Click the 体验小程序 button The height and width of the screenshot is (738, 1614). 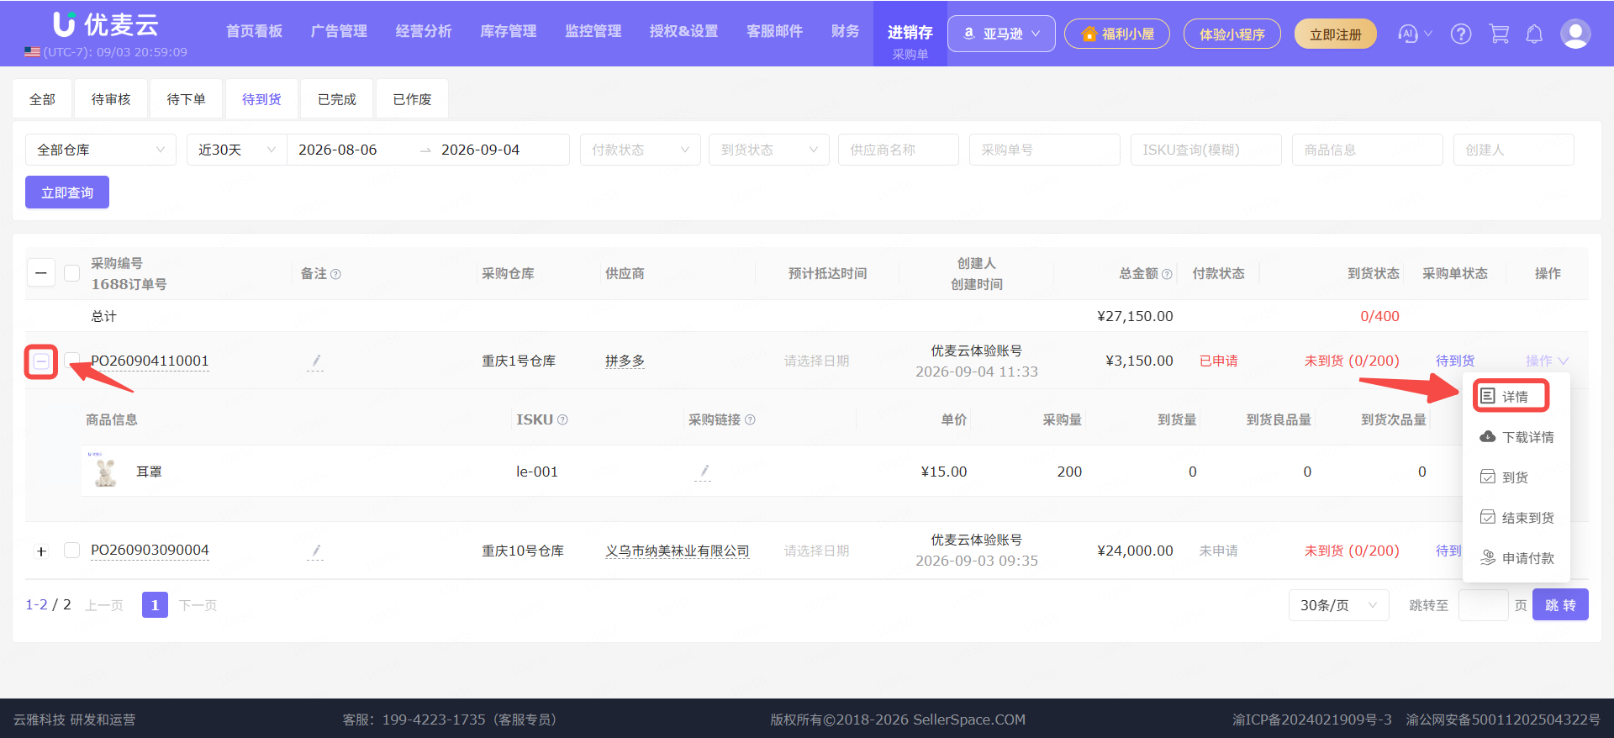point(1232,34)
